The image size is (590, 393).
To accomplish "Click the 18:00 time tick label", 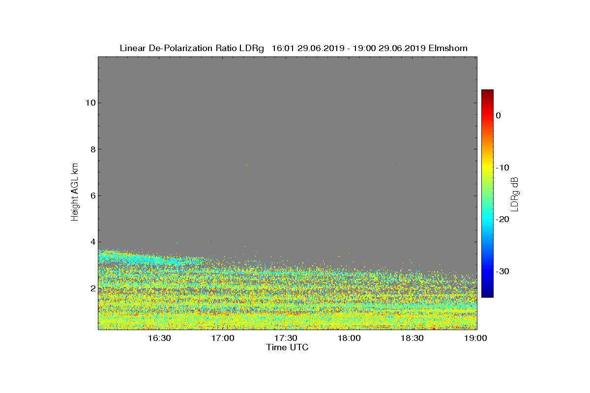I will [x=349, y=338].
